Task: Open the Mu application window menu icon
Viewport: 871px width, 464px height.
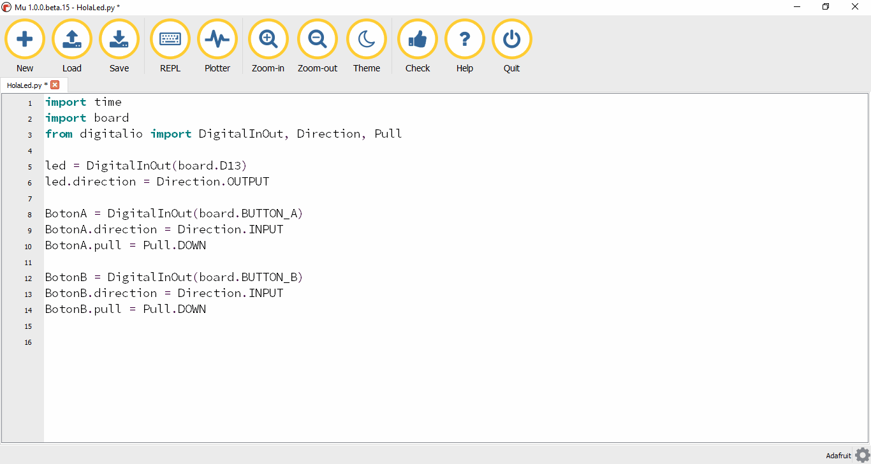Action: (6, 6)
